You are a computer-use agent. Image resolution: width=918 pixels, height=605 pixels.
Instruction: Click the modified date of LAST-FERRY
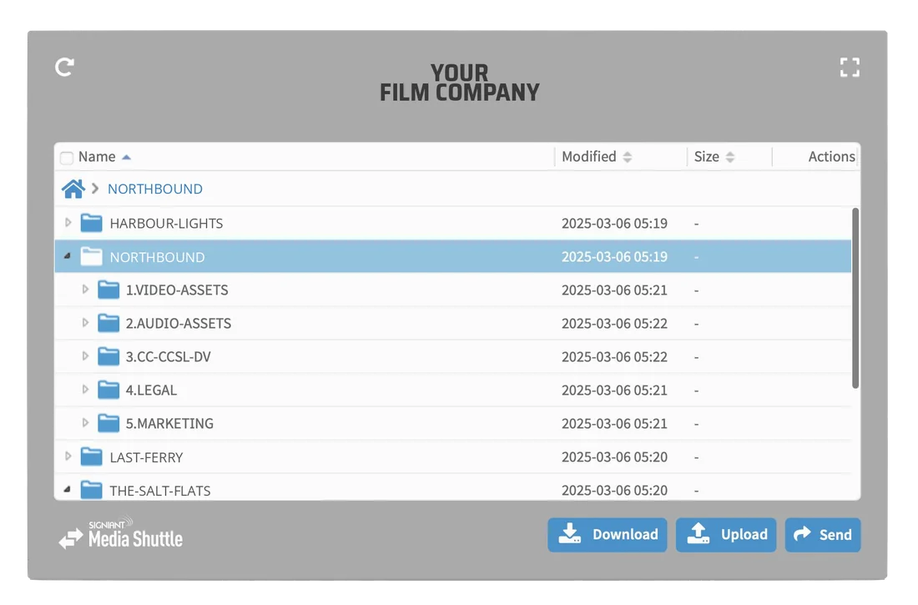click(614, 457)
